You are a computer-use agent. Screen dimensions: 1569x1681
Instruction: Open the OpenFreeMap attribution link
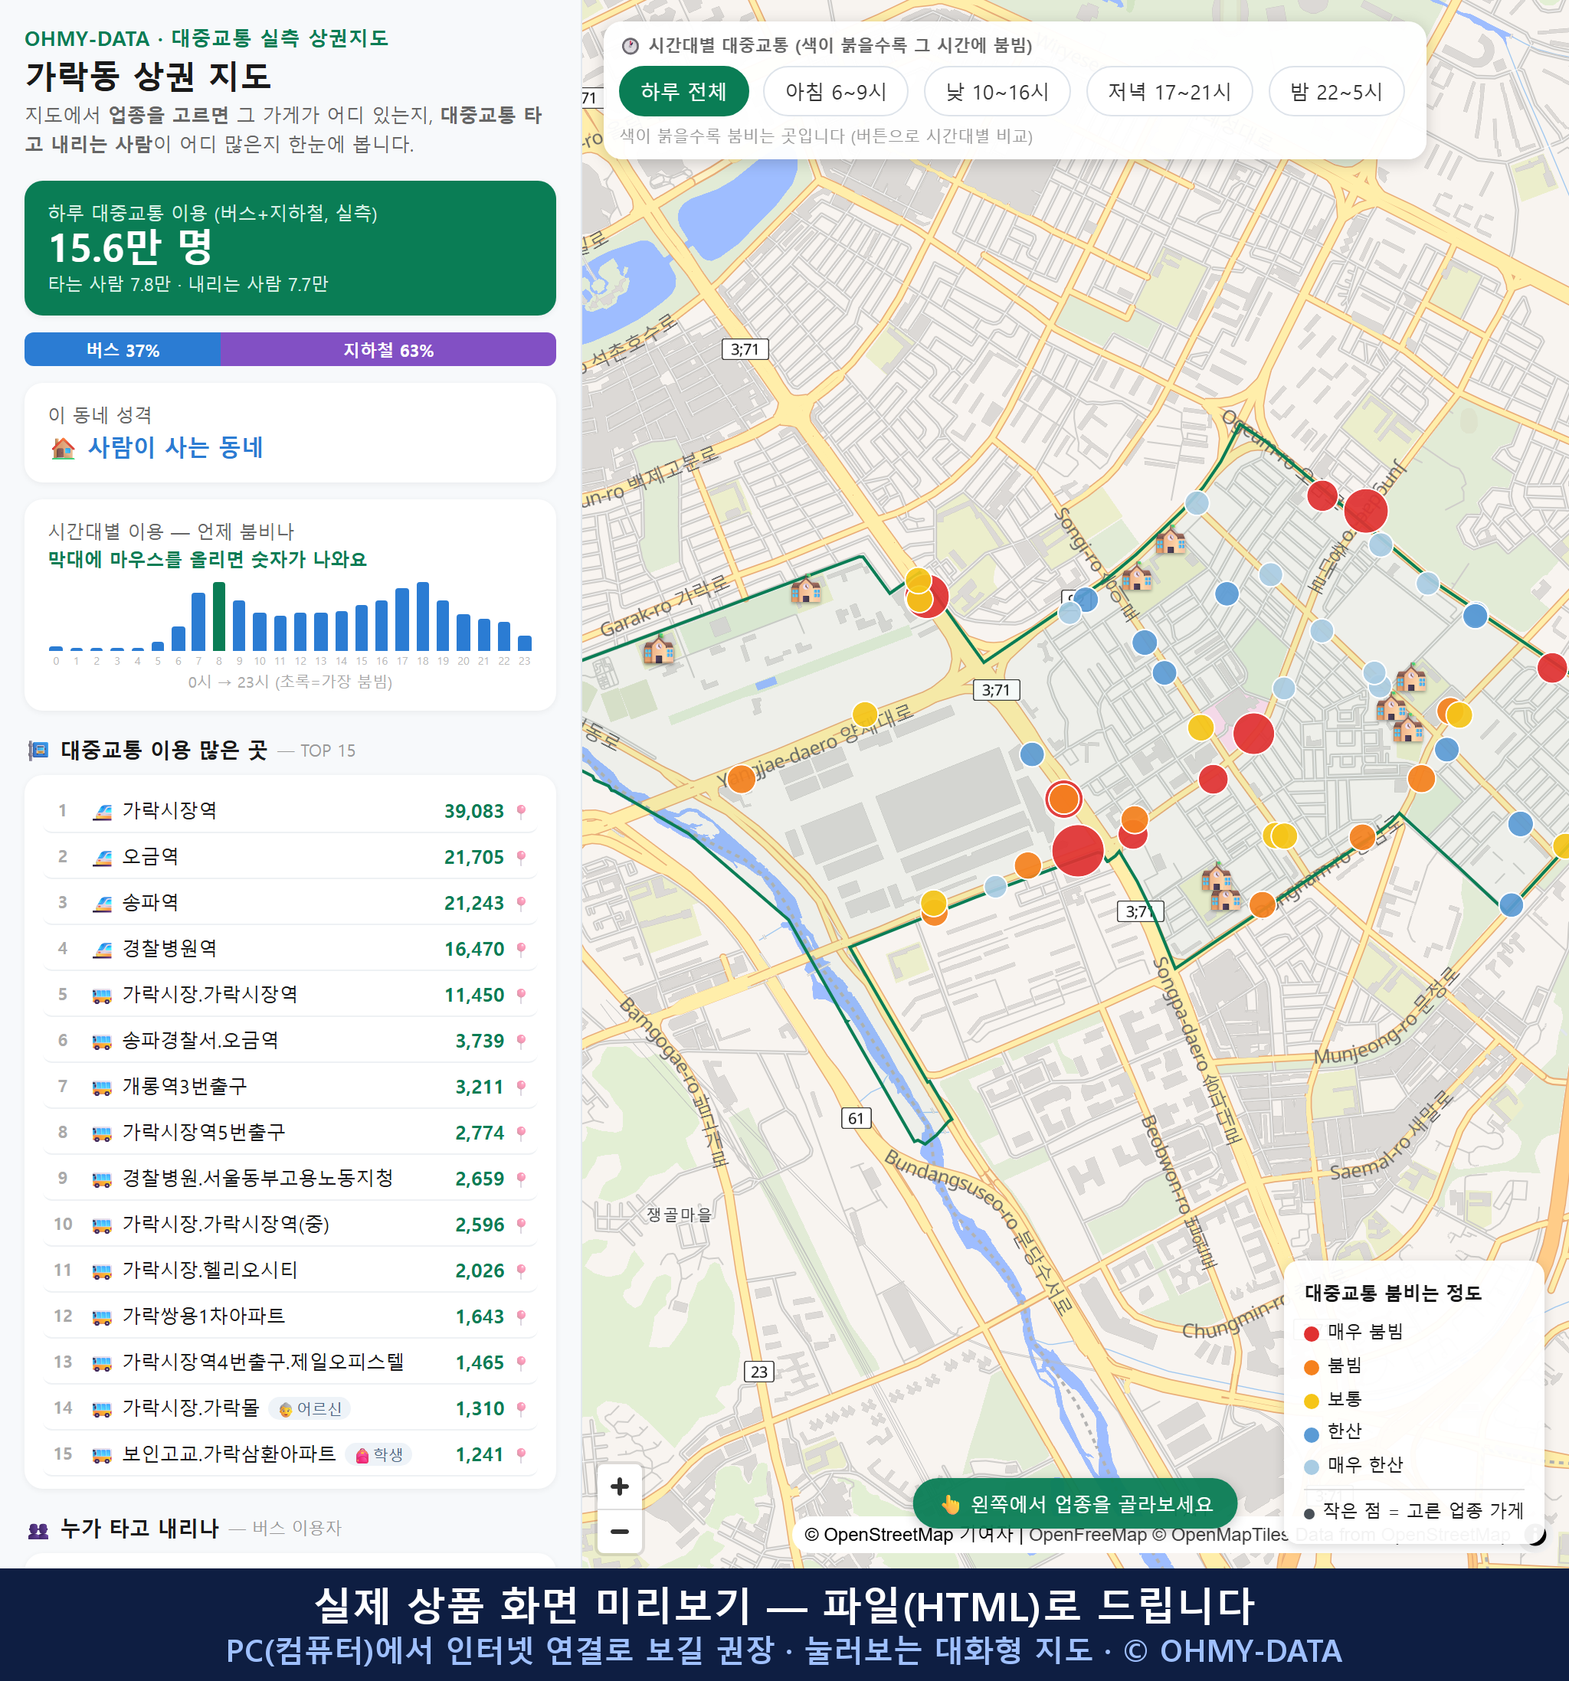pyautogui.click(x=1088, y=1535)
